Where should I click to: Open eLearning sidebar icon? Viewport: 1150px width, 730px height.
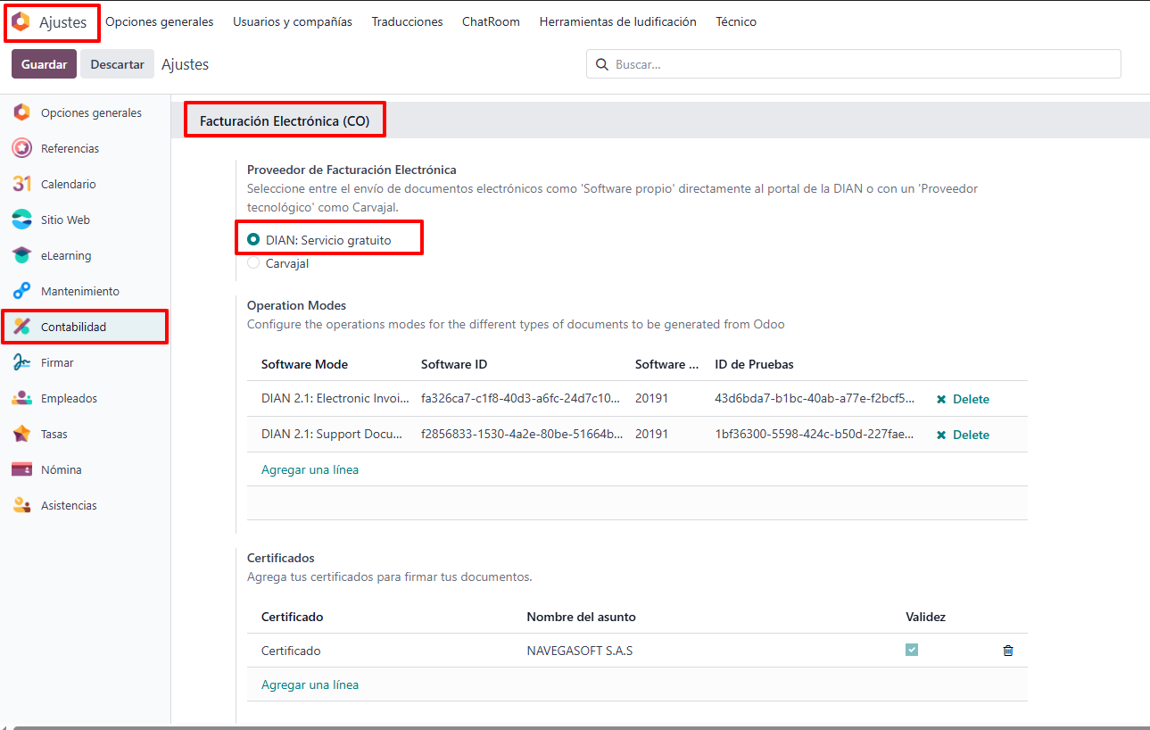click(21, 255)
